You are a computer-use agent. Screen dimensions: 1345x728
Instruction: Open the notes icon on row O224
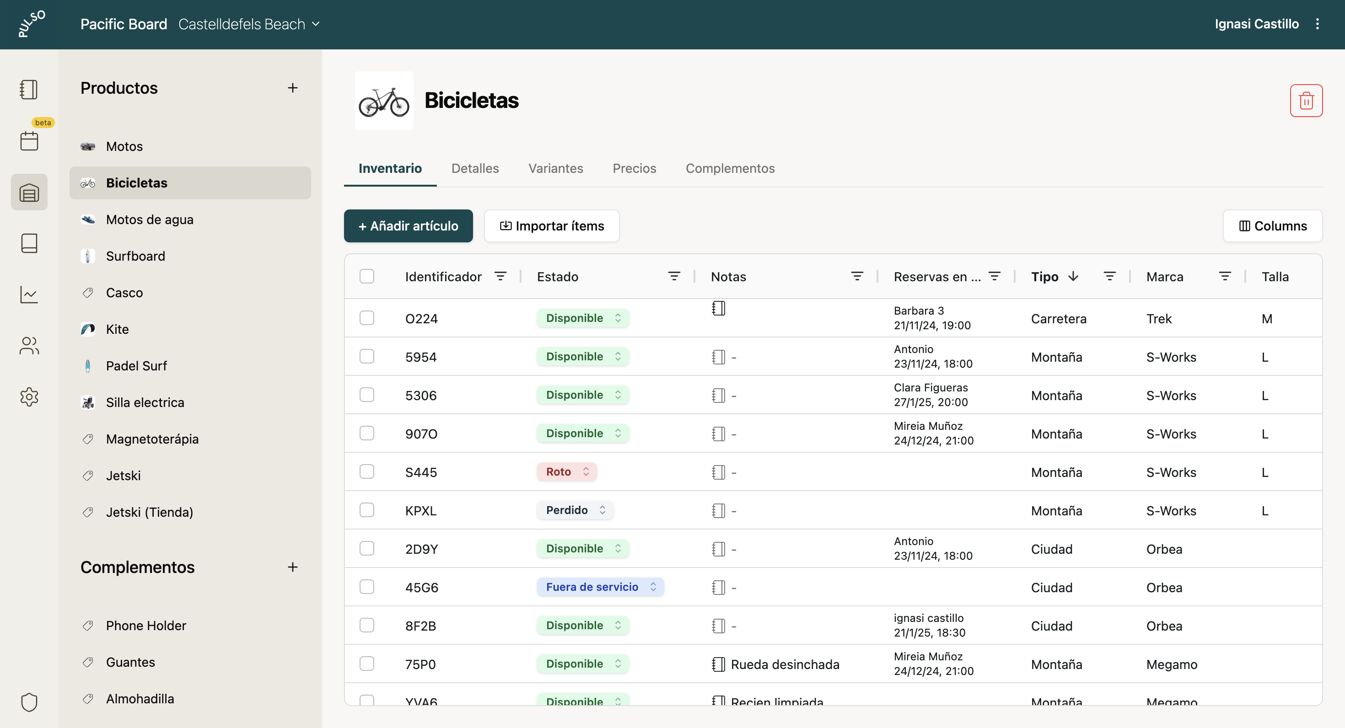[x=718, y=308]
